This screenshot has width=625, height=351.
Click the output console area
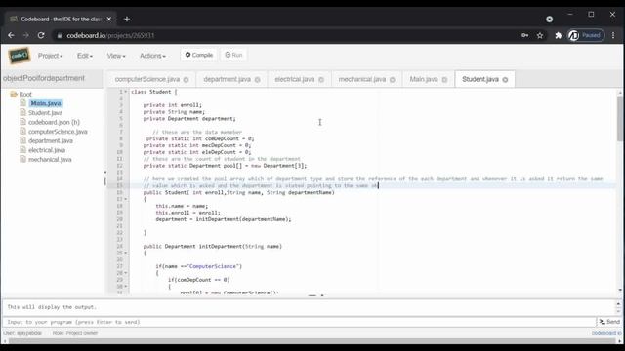[309, 307]
